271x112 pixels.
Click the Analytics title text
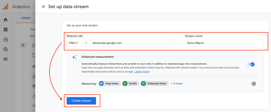pyautogui.click(x=21, y=7)
